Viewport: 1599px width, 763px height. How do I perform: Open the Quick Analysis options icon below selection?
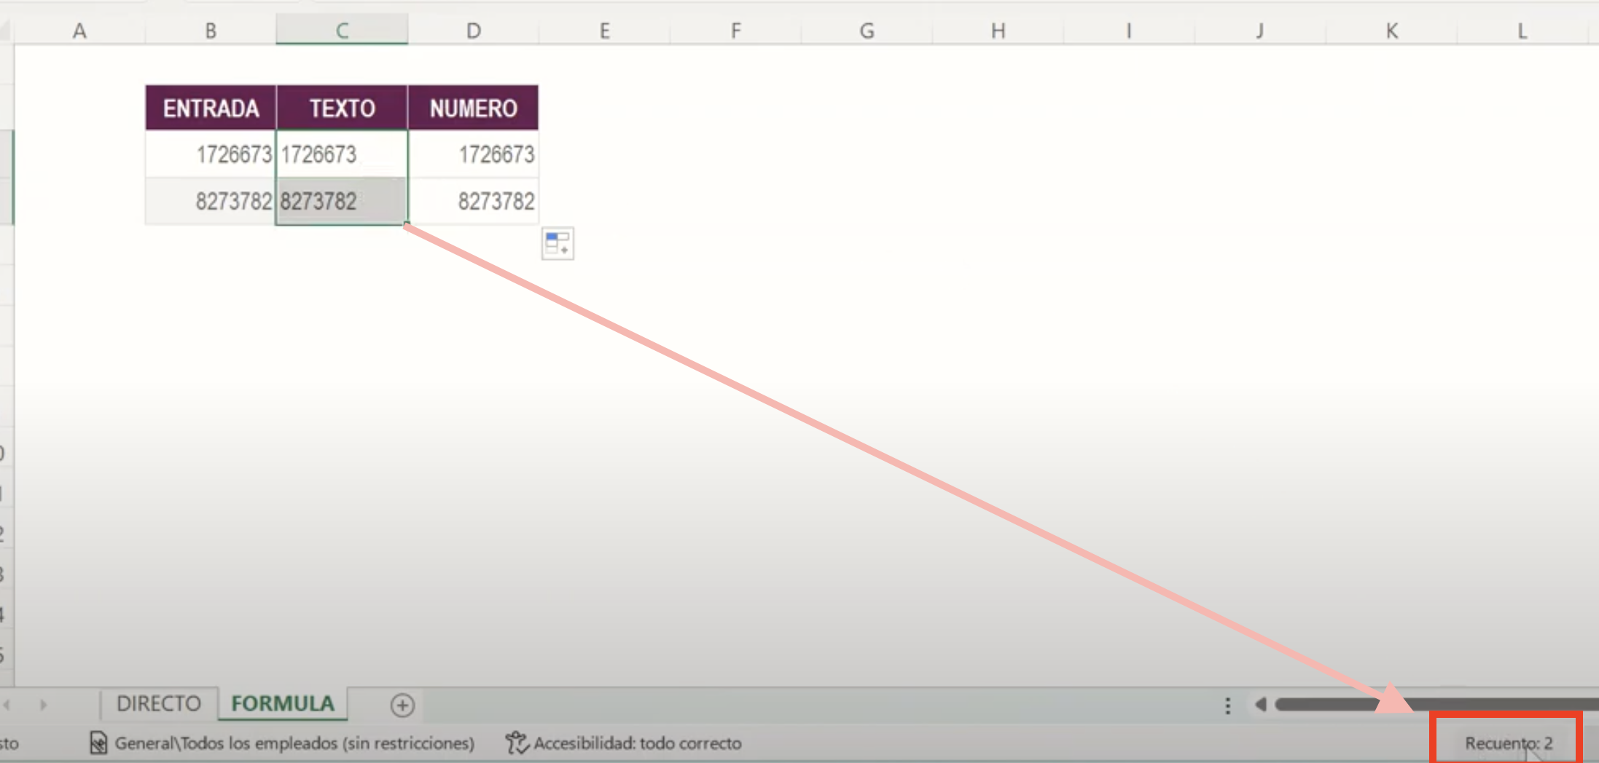coord(557,243)
